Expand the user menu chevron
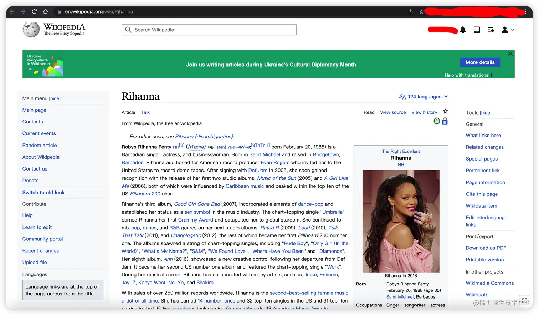 click(x=512, y=30)
